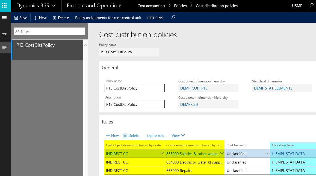
Task: Delete the policy from the action bar
Action: 61,18
